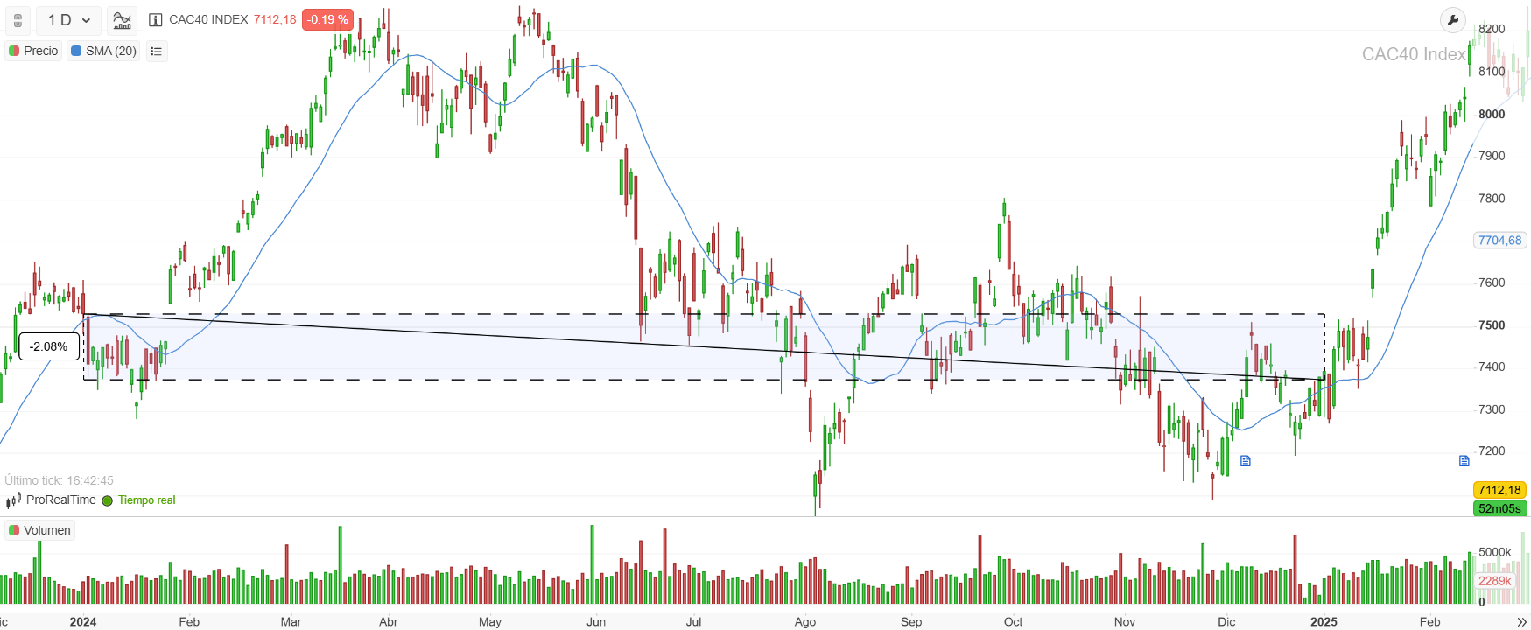
Task: Toggle the Volumen panel display
Action: point(39,529)
